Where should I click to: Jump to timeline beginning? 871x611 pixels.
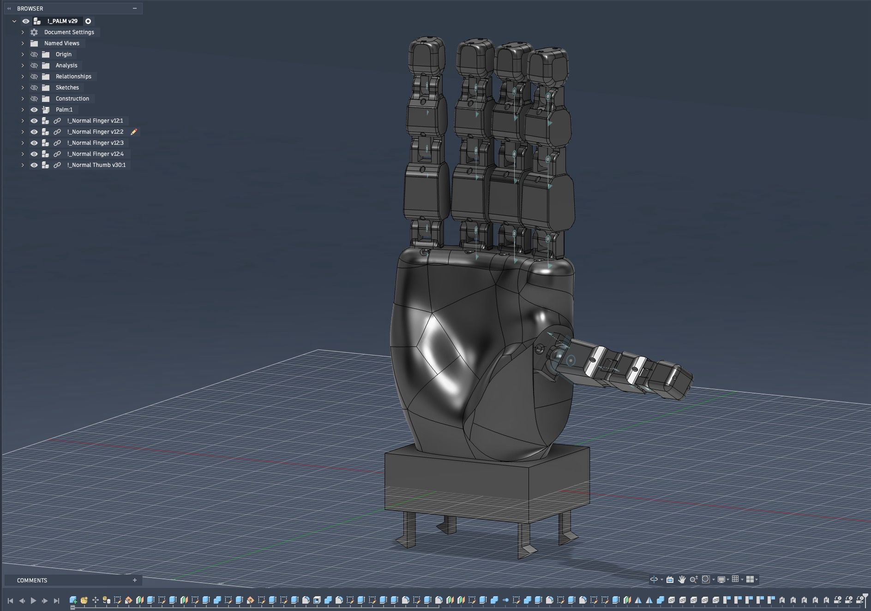[11, 601]
